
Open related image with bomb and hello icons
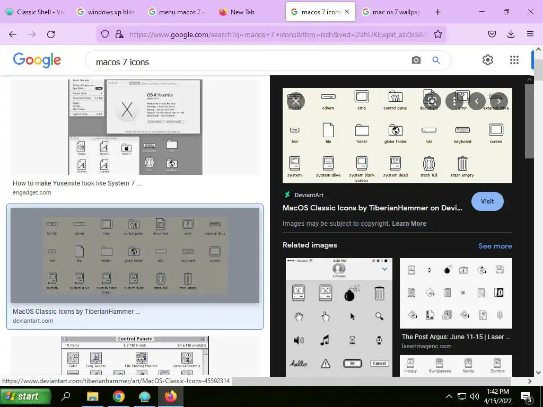pos(339,317)
